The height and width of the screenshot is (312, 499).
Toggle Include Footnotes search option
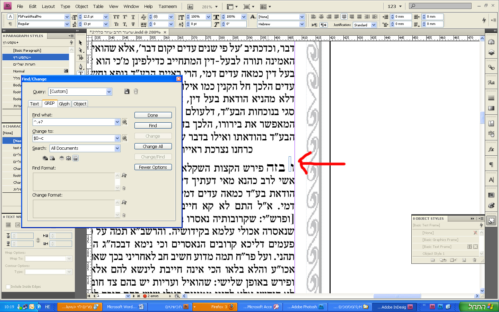pos(76,158)
